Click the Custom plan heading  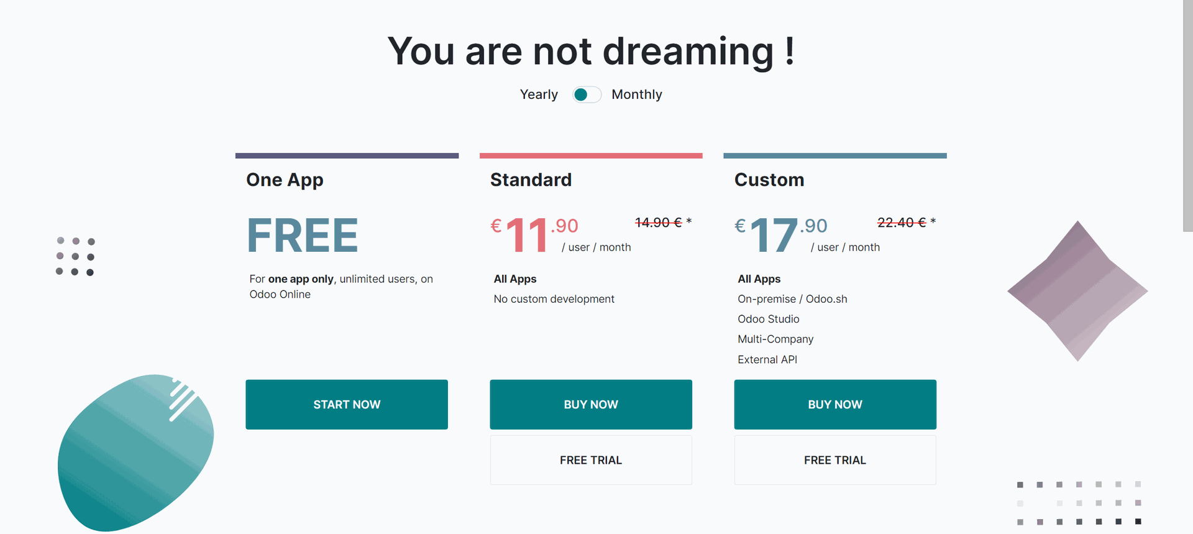[x=769, y=180]
